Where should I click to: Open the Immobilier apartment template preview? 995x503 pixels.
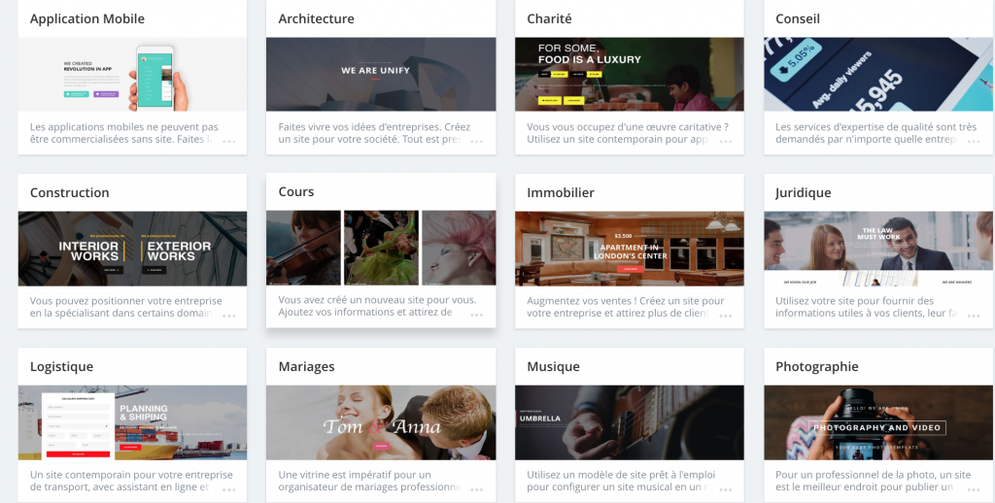[630, 249]
